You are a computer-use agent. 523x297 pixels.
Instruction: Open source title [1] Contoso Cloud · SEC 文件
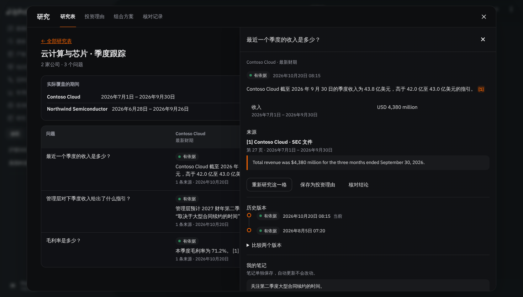280,142
